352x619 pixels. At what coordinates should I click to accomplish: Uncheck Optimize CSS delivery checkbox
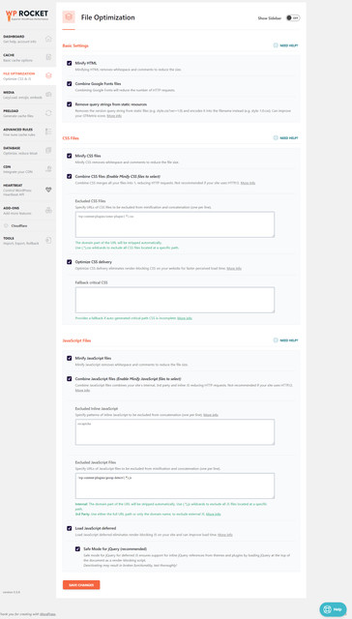click(x=70, y=262)
